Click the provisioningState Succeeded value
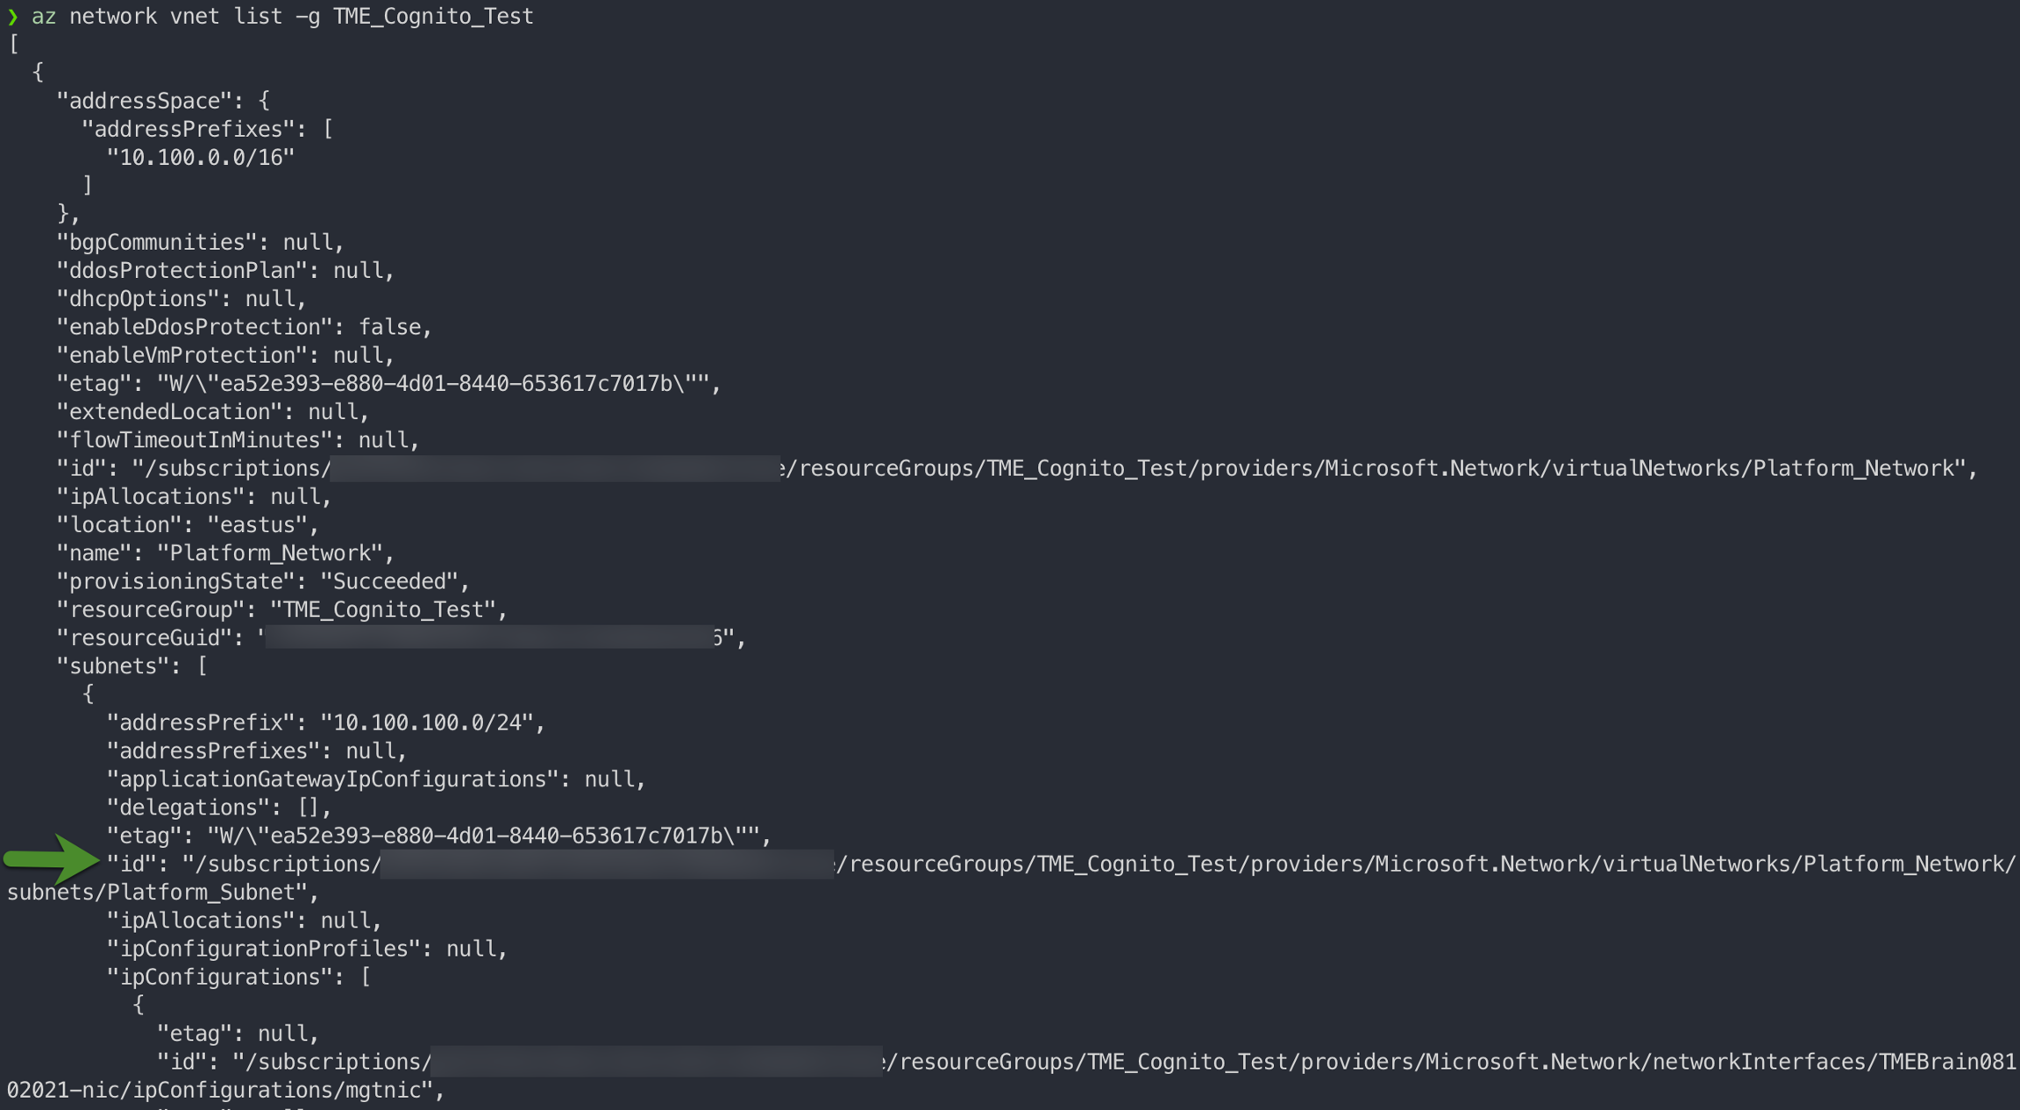The image size is (2020, 1110). 388,581
